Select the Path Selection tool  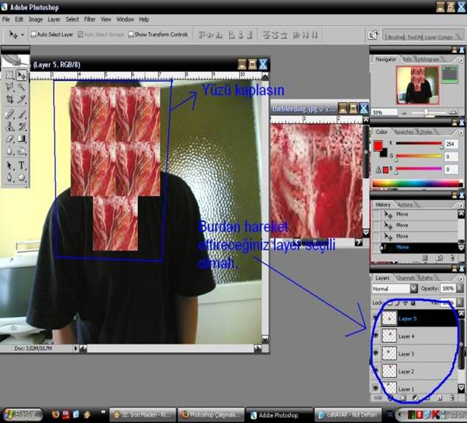tap(10, 166)
